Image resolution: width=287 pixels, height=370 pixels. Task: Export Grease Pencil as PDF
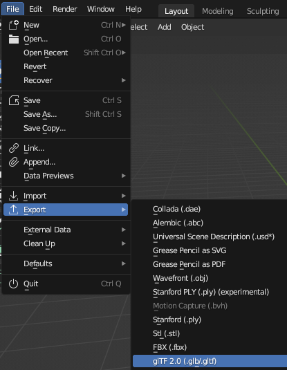(x=210, y=264)
